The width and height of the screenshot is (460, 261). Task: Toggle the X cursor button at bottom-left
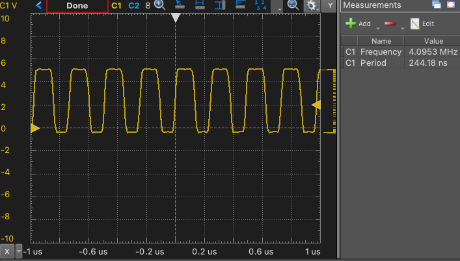7,251
